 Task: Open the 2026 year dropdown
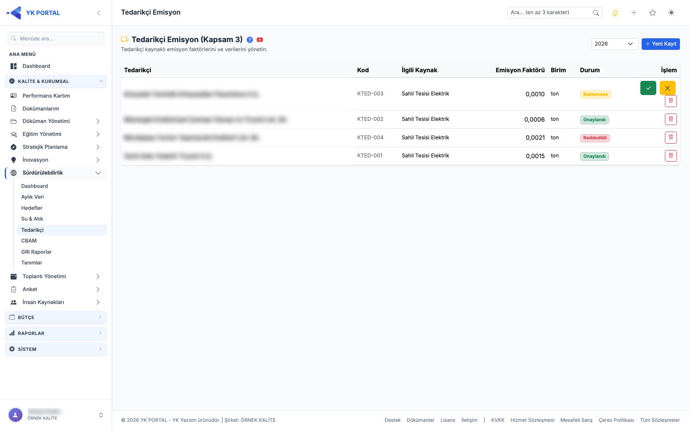click(x=615, y=44)
